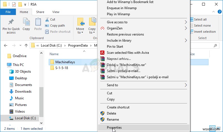The width and height of the screenshot is (223, 132).
Task: Click navigation pane scroll up arrow
Action: (x=41, y=53)
